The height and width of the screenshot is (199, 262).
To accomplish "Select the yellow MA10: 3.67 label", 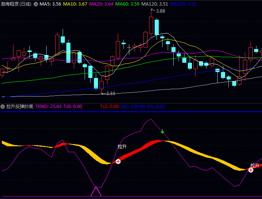I will pyautogui.click(x=75, y=4).
